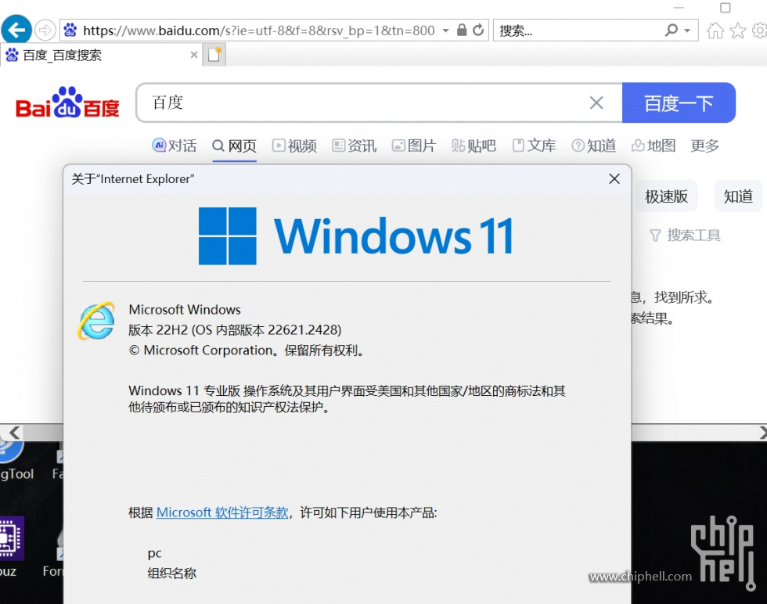Click the version text 22H2 line
This screenshot has width=767, height=604.
tap(235, 329)
